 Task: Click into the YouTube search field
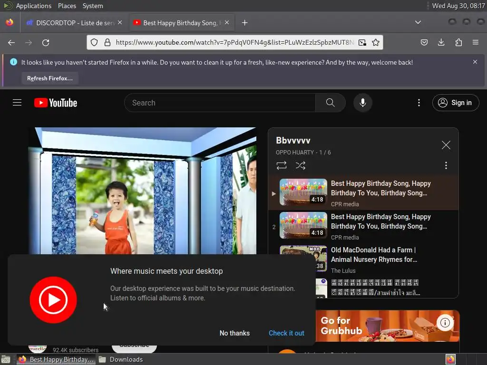click(x=220, y=103)
